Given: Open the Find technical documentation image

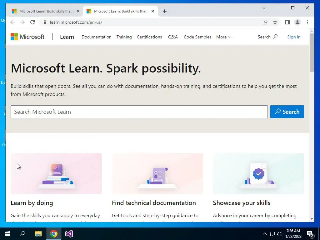Looking at the screenshot, I should click(x=157, y=173).
